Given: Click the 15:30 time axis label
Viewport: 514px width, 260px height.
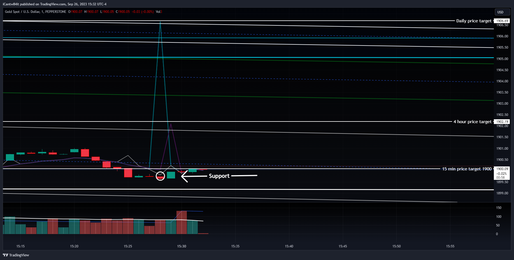Looking at the screenshot, I should coord(182,246).
